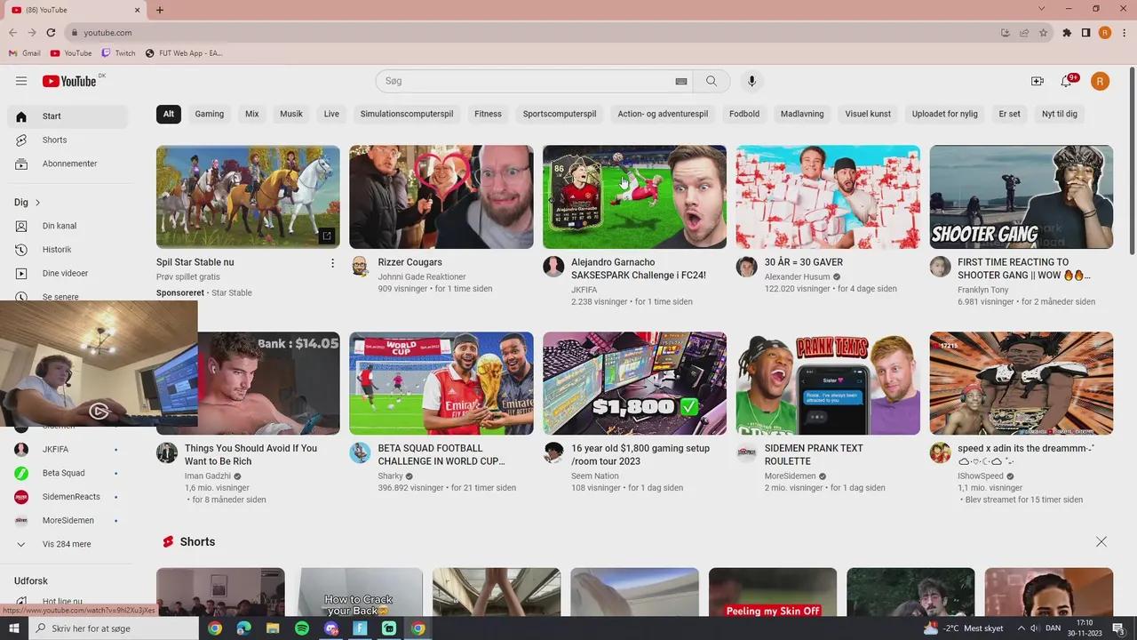Expand the 'Dig' section chevron
1137x640 pixels.
(37, 203)
